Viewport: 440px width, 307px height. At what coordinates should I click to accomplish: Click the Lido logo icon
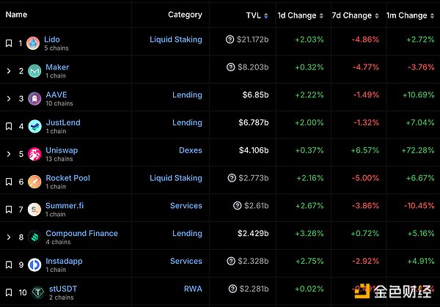34,43
